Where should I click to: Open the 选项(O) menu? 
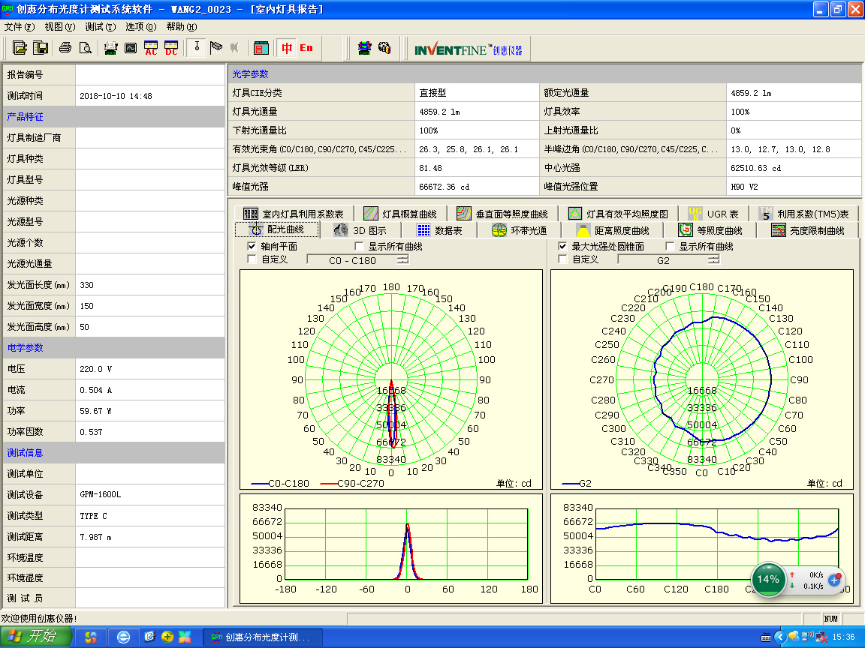point(140,27)
